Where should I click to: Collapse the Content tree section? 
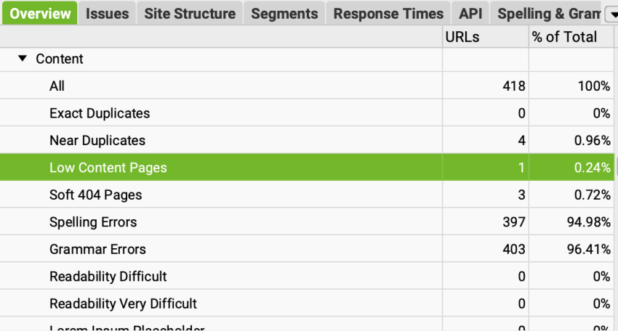pyautogui.click(x=23, y=60)
